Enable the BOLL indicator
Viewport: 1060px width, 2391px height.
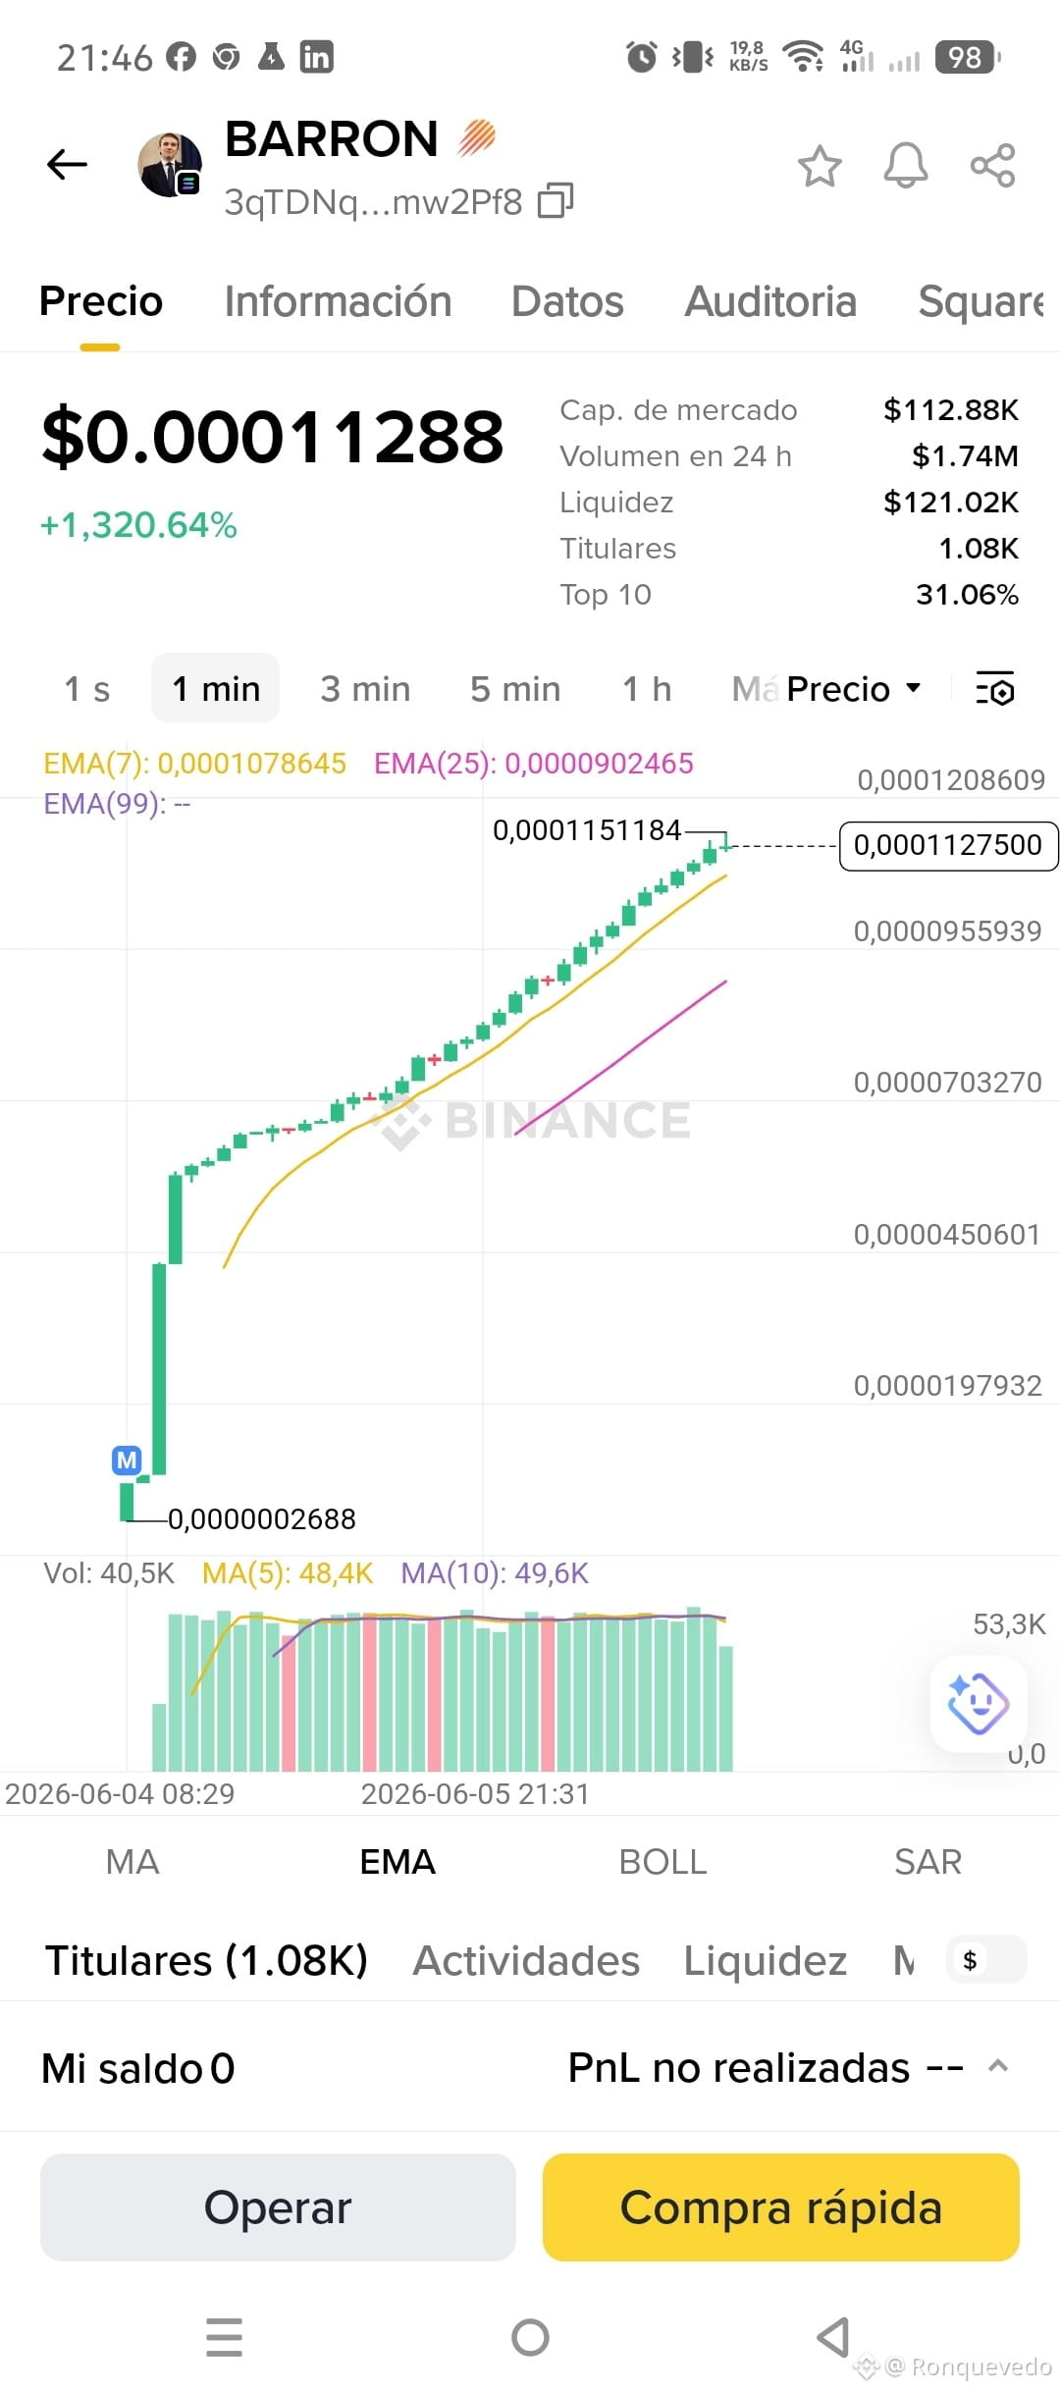[662, 1862]
